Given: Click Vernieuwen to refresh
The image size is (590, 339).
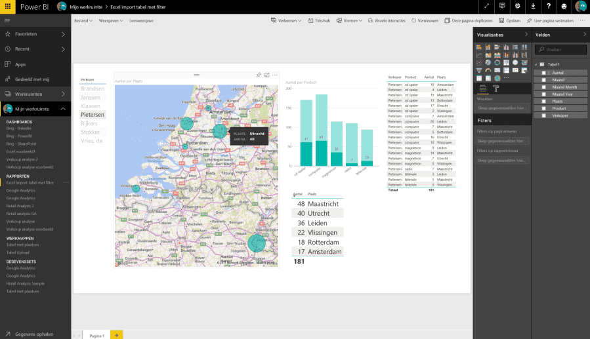Looking at the screenshot, I should click(x=425, y=21).
